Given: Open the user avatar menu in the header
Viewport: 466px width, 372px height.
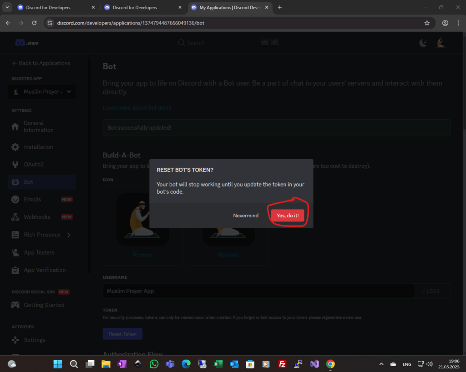Looking at the screenshot, I should click(x=441, y=43).
